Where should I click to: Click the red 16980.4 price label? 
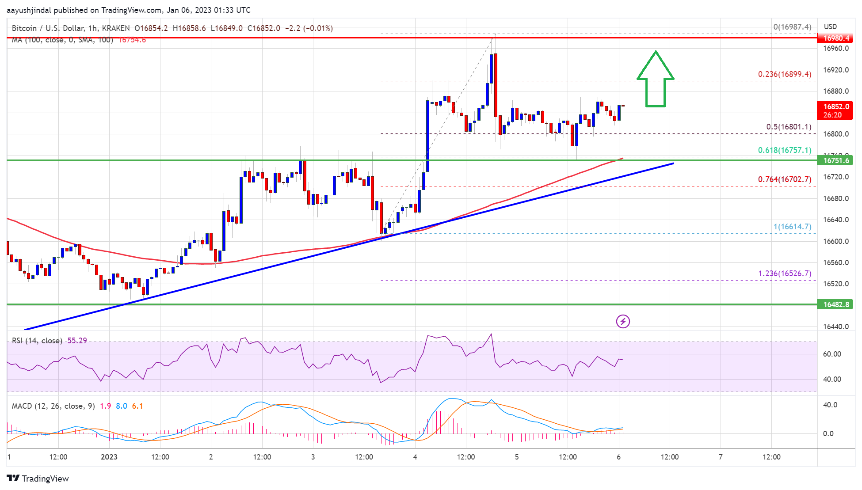tap(836, 38)
